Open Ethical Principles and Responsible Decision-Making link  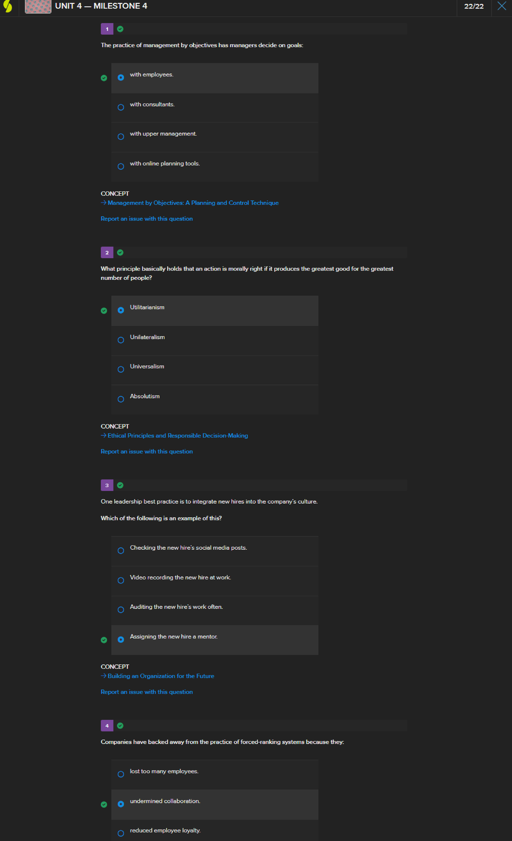tap(177, 436)
